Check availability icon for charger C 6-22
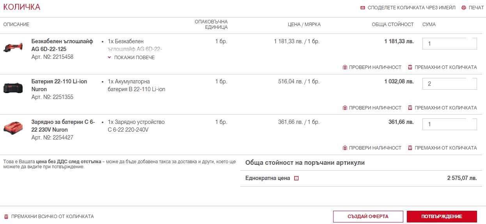This screenshot has width=486, height=224. [x=345, y=148]
